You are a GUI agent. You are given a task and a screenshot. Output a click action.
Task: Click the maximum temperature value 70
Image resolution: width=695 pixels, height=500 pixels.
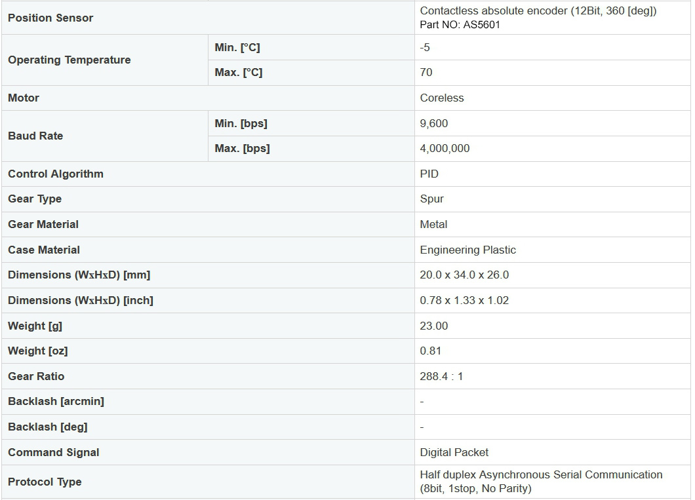coord(426,72)
